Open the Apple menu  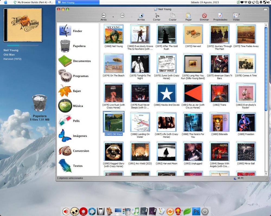5,2
